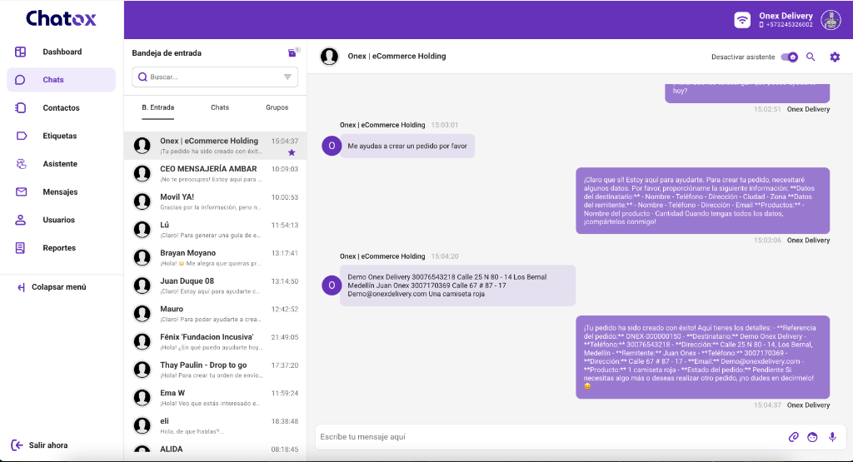The image size is (853, 462).
Task: Open the Onex Delivery profile avatar menu
Action: 831,20
